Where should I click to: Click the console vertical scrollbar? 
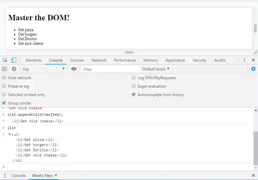255,148
